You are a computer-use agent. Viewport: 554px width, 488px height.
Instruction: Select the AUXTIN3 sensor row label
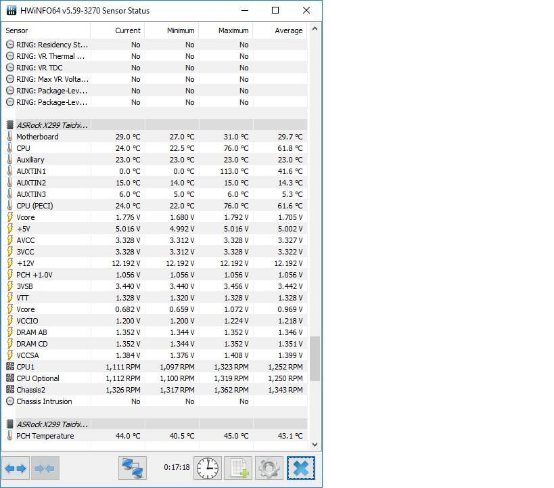(31, 194)
